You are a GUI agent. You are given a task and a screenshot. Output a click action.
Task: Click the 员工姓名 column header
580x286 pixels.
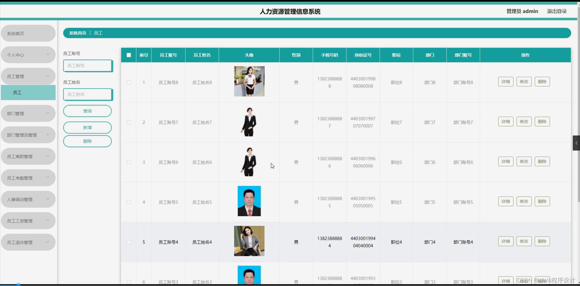click(202, 55)
